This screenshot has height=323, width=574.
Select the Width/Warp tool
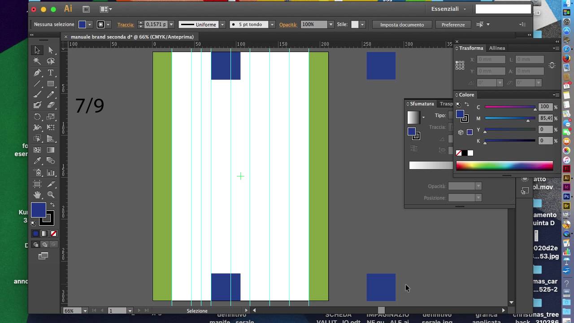[37, 128]
